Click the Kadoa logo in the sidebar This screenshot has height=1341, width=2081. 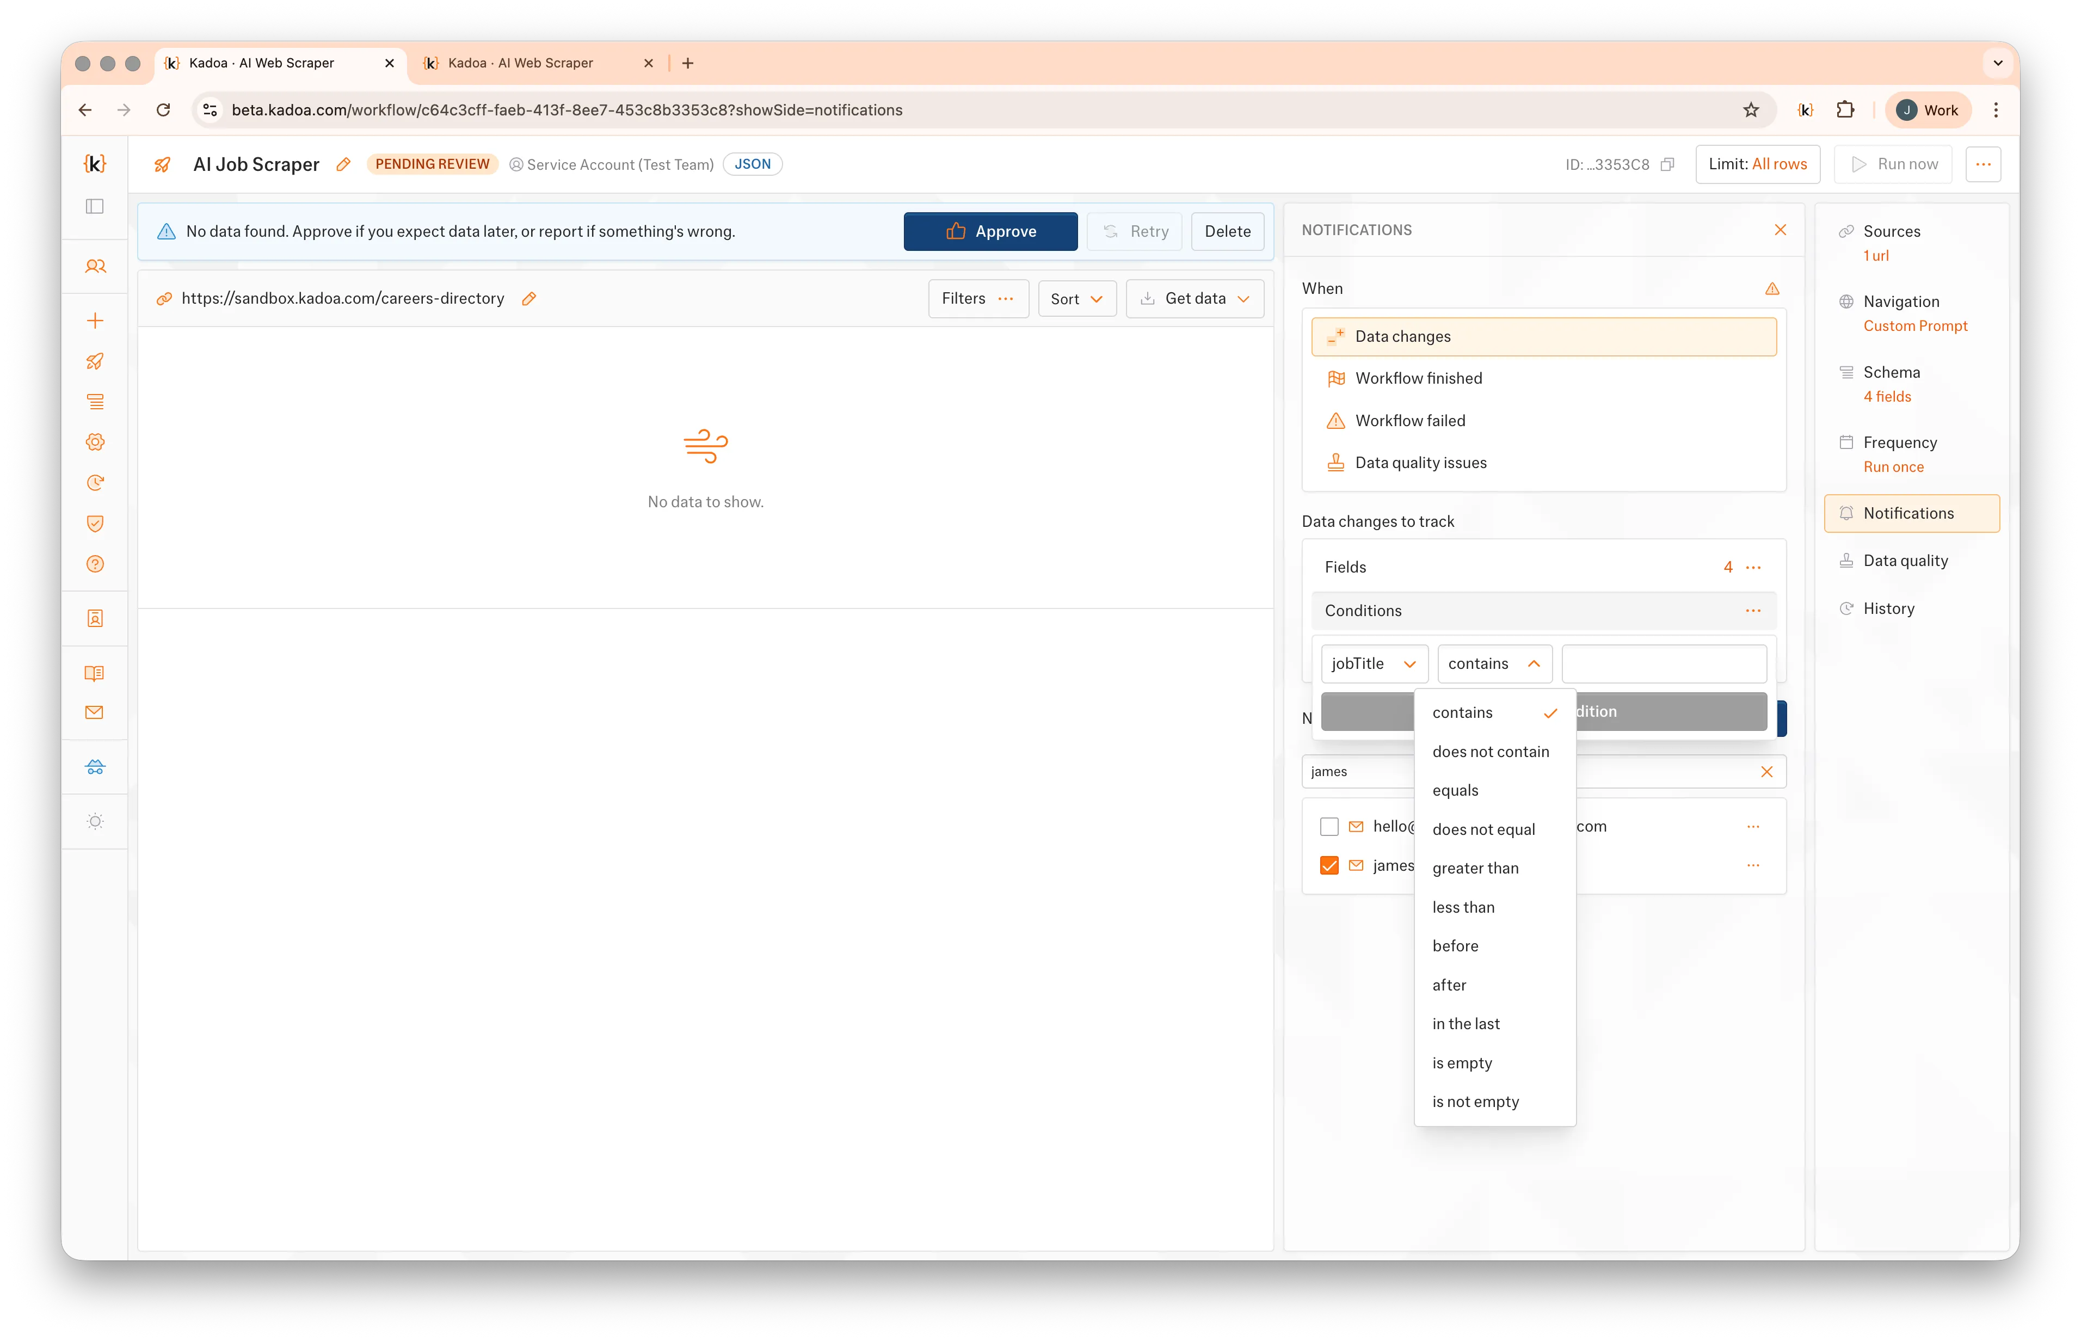tap(95, 164)
